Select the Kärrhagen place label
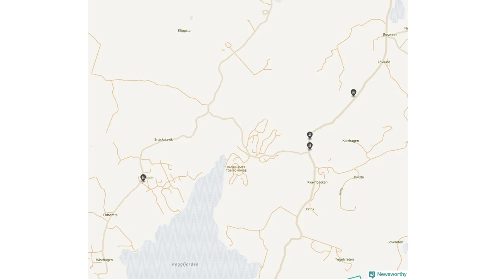 click(351, 141)
